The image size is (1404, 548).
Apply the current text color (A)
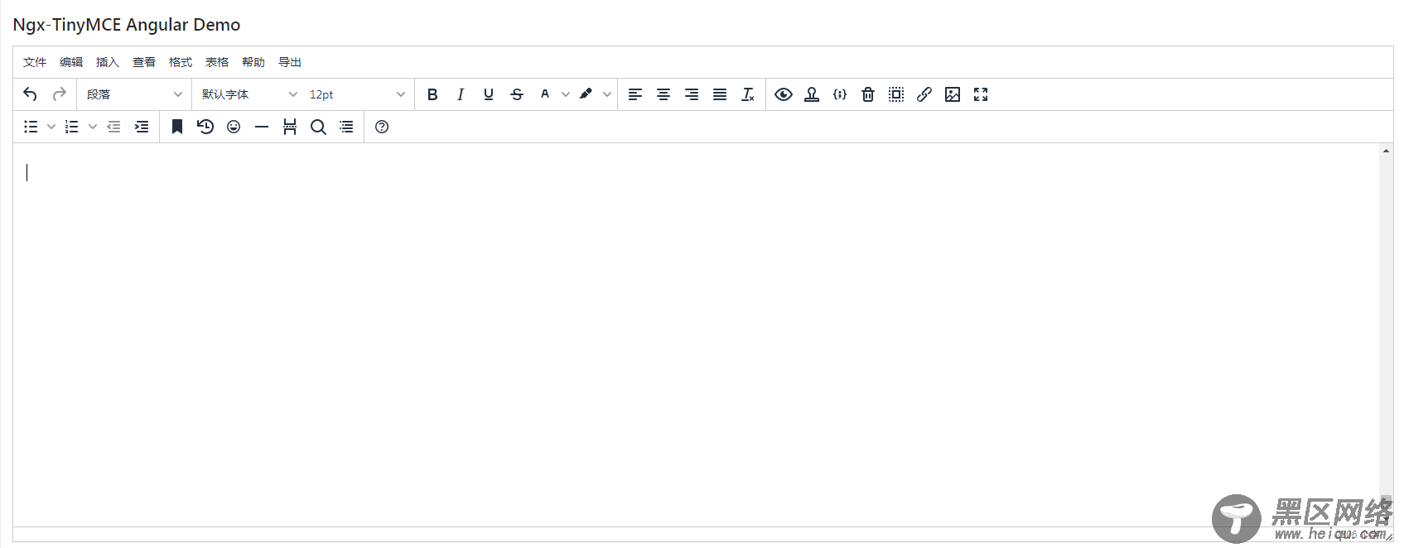(x=545, y=94)
